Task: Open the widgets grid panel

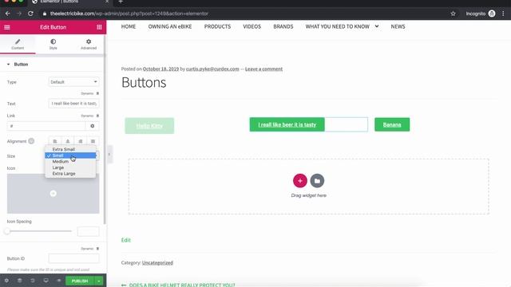Action: [x=99, y=27]
